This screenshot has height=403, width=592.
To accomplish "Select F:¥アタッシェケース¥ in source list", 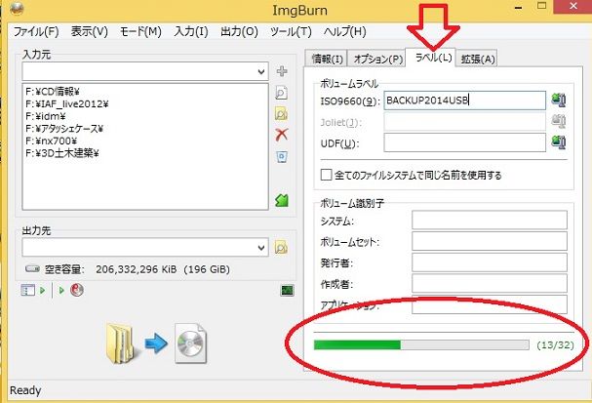I will pyautogui.click(x=64, y=129).
